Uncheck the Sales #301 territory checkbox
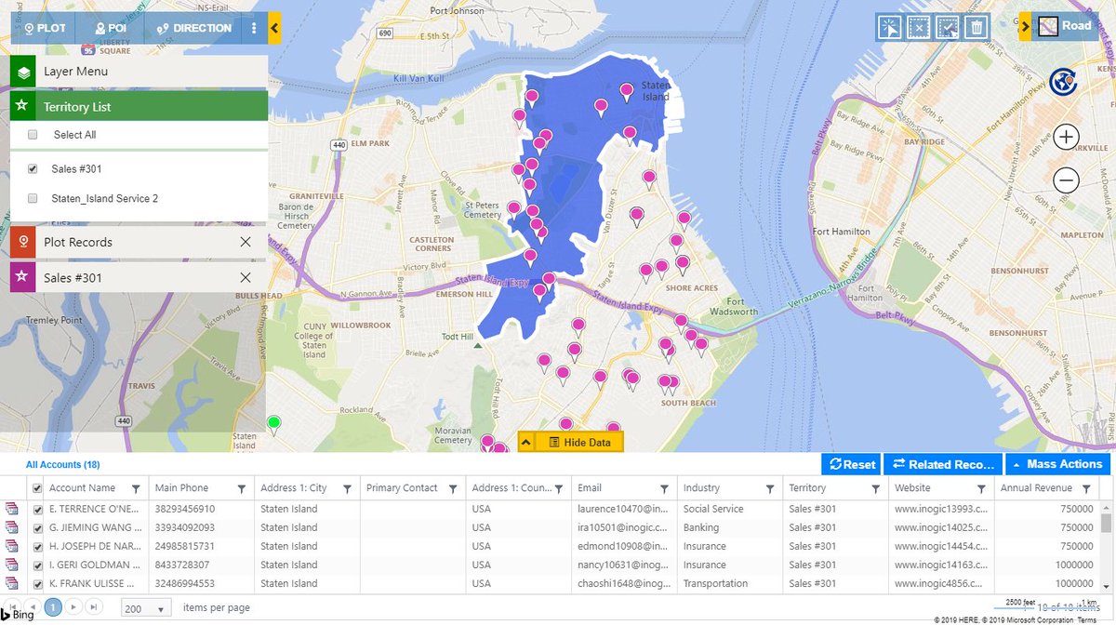 (33, 169)
